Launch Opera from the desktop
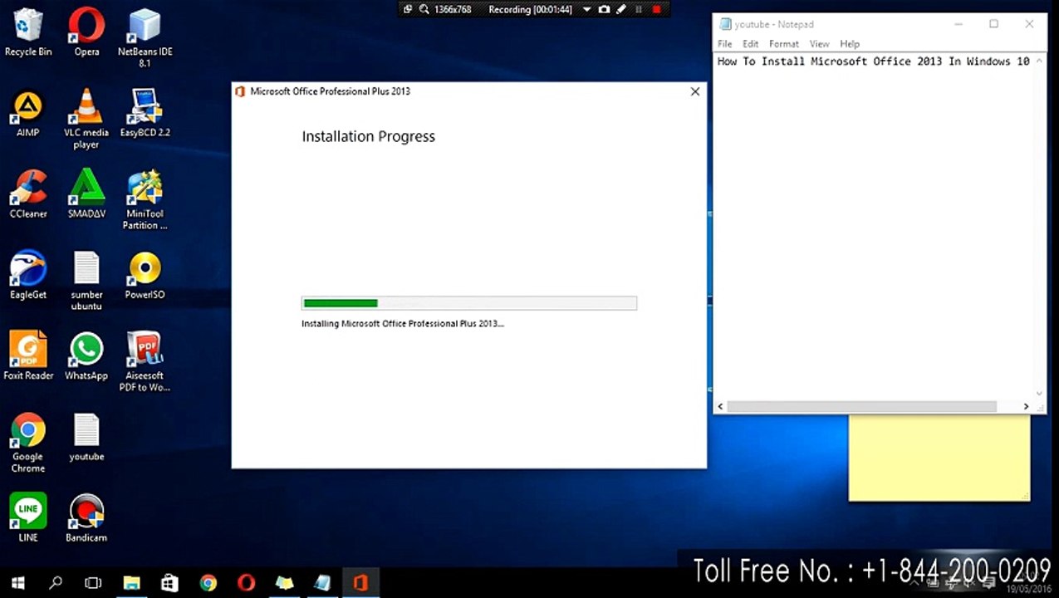1059x598 pixels. (86, 32)
